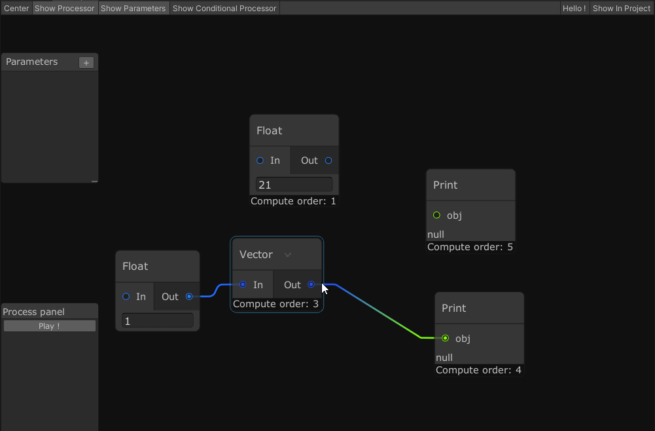
Task: Toggle Show Parameters in the toolbar
Action: pos(133,8)
